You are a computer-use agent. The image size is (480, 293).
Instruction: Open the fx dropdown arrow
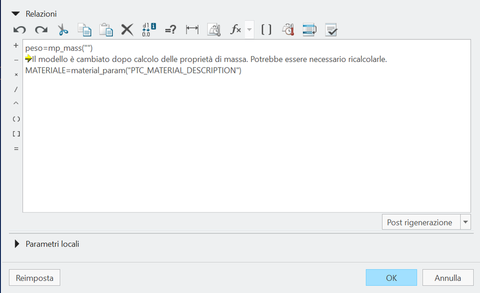[x=248, y=29]
